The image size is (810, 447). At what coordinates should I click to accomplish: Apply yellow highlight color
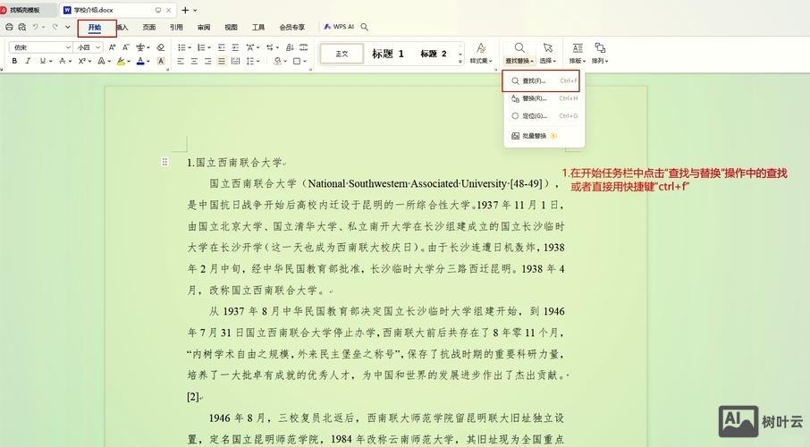point(121,61)
